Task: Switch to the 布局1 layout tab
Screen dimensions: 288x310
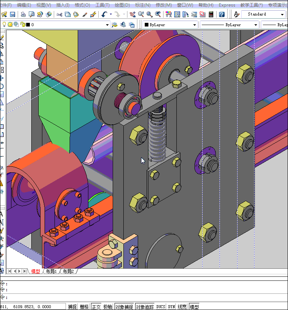Action: pos(51,271)
